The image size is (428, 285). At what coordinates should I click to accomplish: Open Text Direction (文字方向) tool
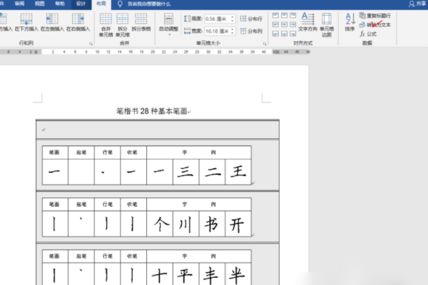pos(307,22)
